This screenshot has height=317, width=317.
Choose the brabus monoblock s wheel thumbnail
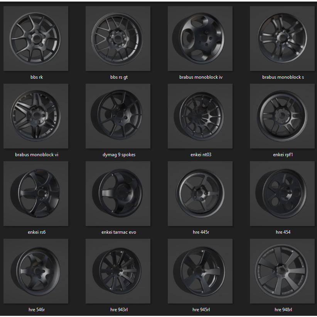(282, 39)
